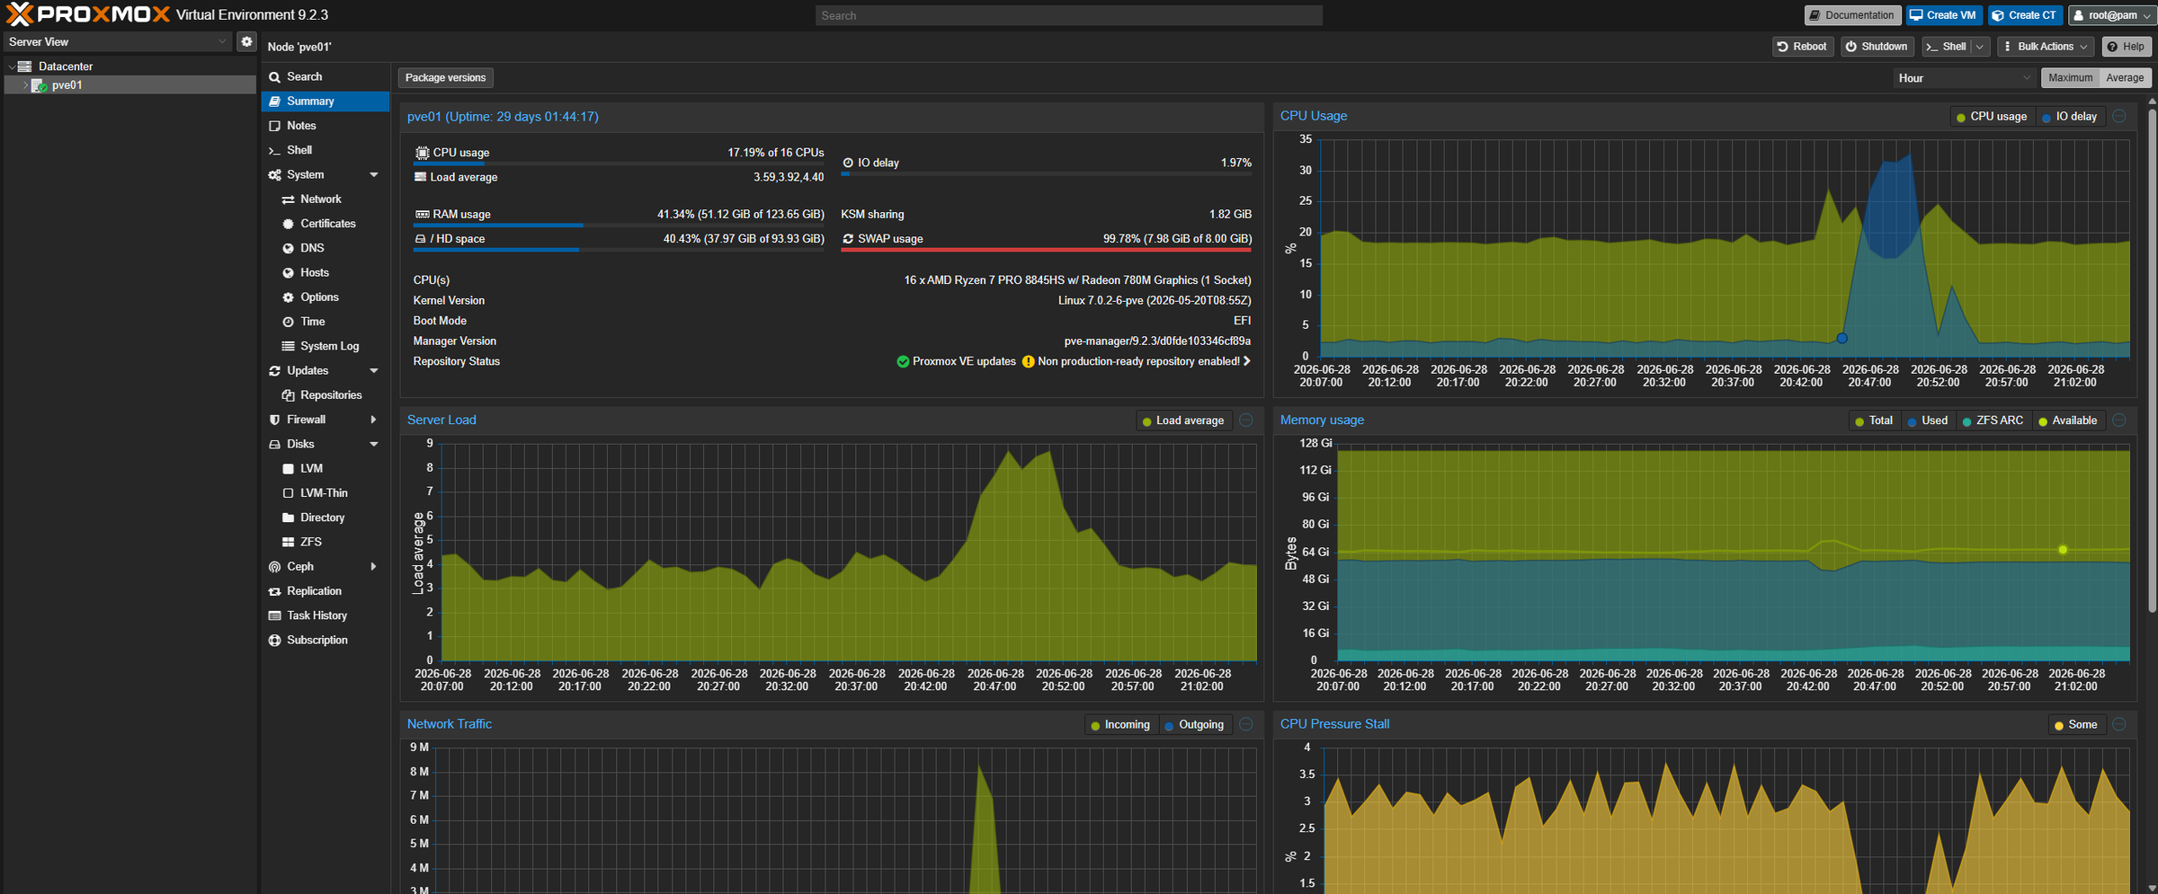
Task: Toggle CPU usage legend series
Action: coord(1991,117)
